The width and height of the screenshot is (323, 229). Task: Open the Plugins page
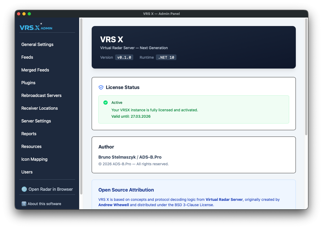(28, 83)
